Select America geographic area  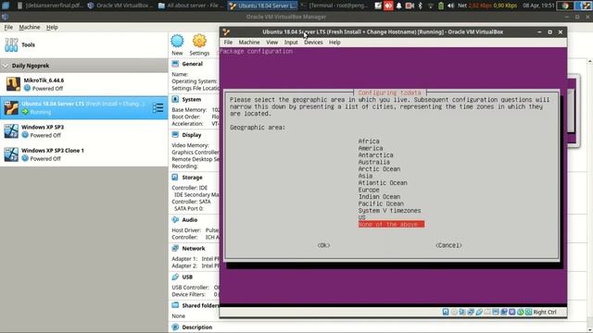[x=371, y=148]
